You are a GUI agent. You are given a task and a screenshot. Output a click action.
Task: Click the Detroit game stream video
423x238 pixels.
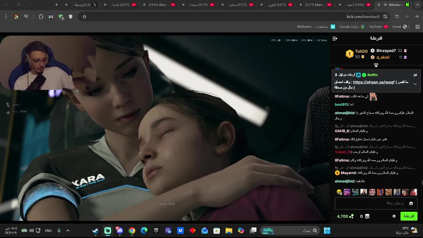tap(165, 128)
